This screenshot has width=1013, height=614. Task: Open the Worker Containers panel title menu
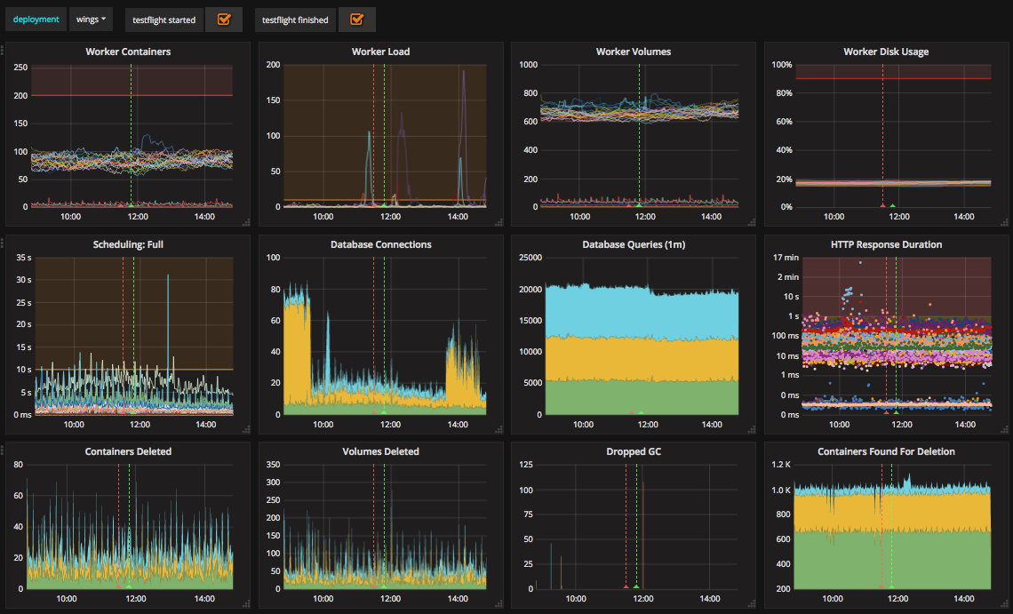click(128, 52)
